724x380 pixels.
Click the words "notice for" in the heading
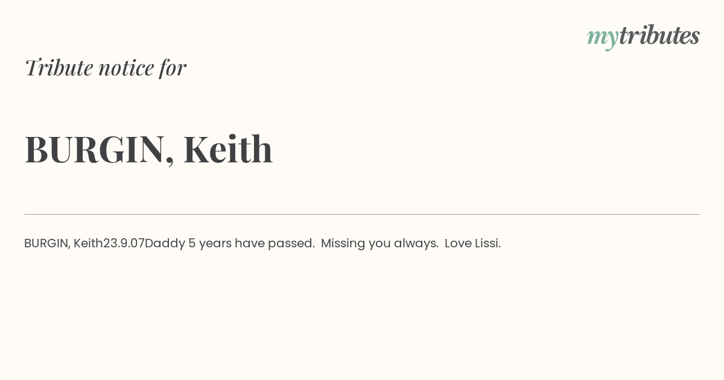pos(142,68)
